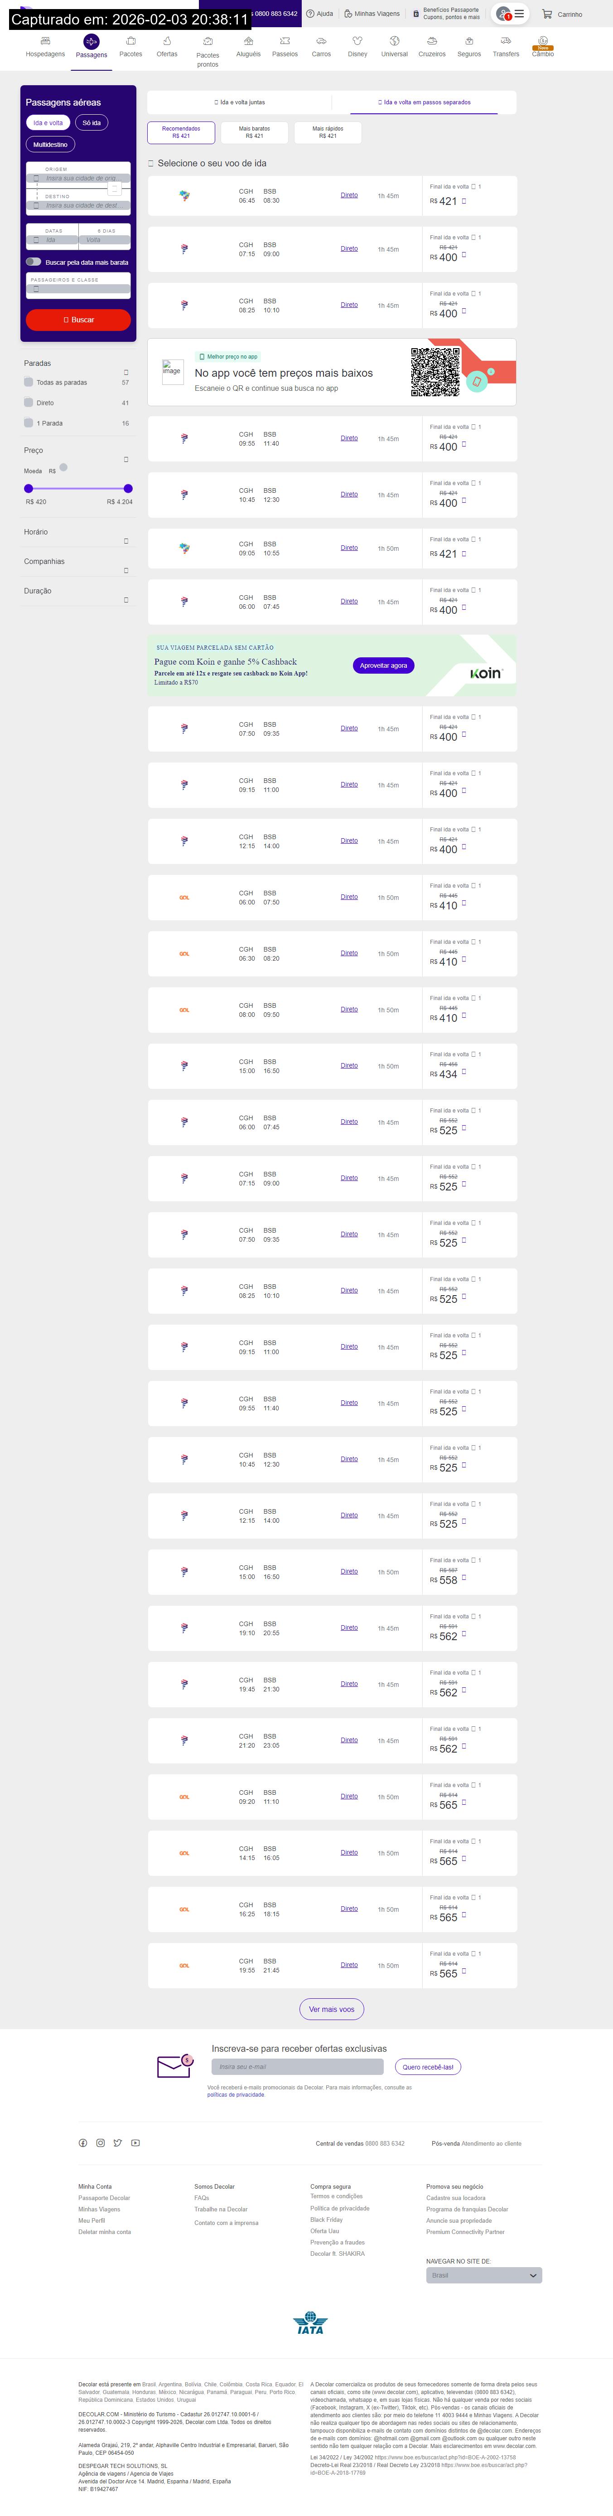This screenshot has width=613, height=2516.
Task: Select the Disney icon in navigation
Action: point(357,41)
